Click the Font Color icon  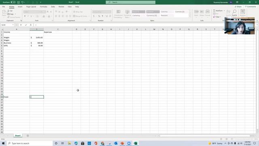pyautogui.click(x=49, y=16)
